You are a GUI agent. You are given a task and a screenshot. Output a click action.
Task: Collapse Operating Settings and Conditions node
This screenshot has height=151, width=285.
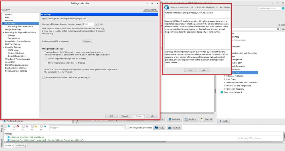pos(3,32)
